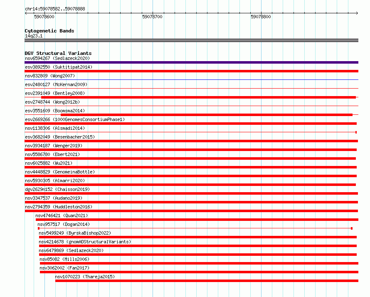Open variant esv3551609 (Boomsma2014)
The width and height of the screenshot is (370, 297).
(x=55, y=111)
